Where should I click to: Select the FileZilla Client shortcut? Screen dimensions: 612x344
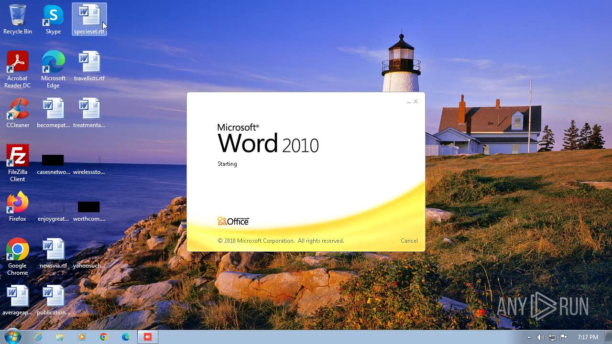pos(18,163)
